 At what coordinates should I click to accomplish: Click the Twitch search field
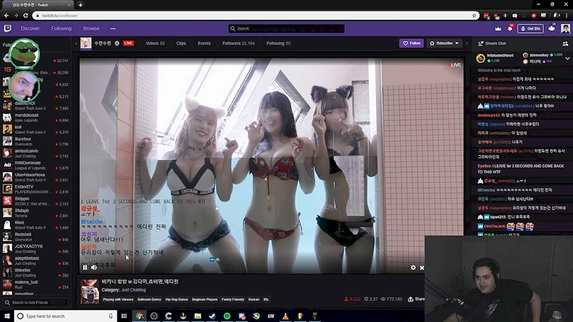(286, 29)
